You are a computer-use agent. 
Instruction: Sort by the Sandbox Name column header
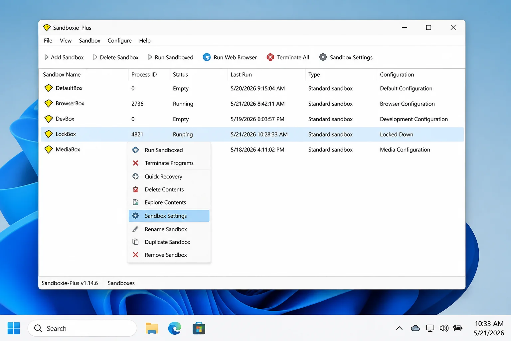[x=62, y=75]
